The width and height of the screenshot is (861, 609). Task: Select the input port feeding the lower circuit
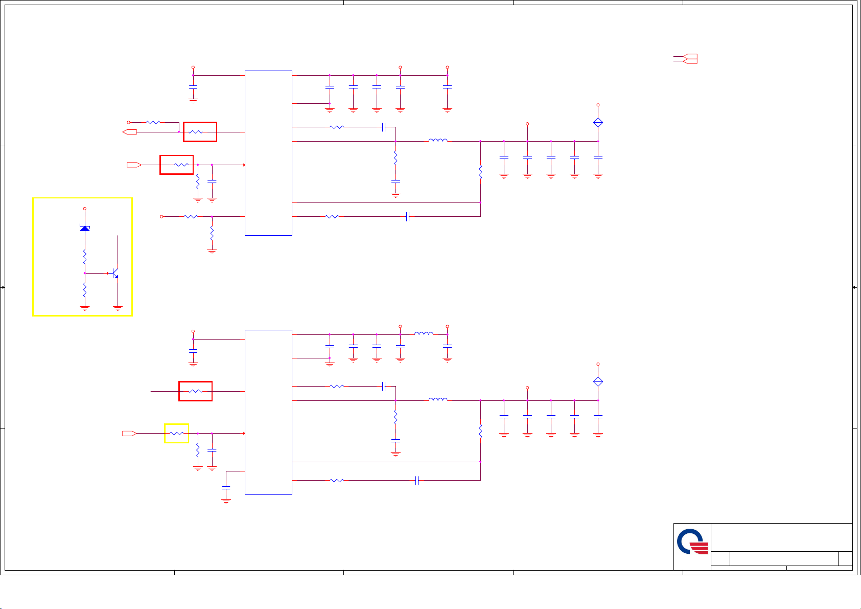[x=129, y=433]
